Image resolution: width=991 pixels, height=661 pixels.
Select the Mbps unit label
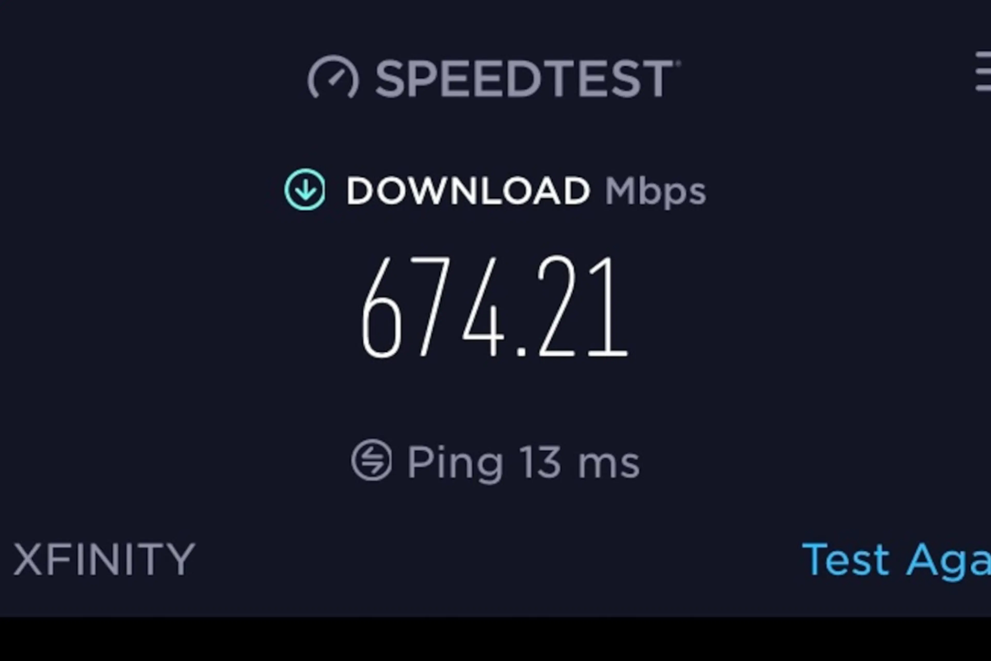coord(655,192)
